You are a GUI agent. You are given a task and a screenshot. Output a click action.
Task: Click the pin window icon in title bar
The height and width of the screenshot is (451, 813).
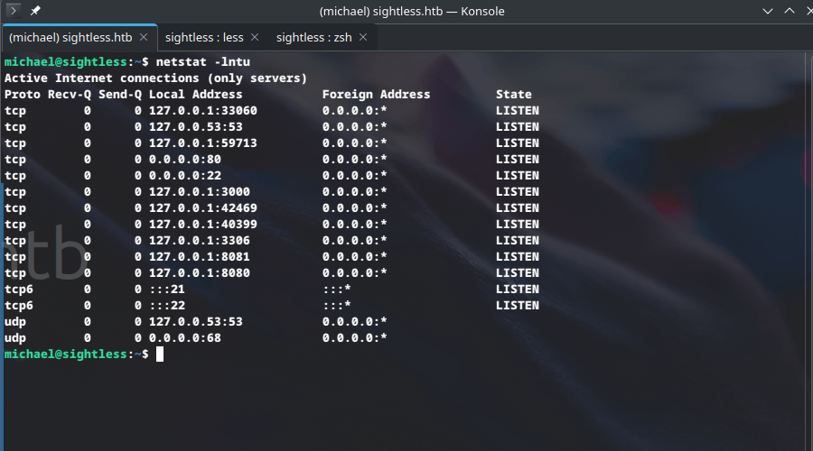(x=35, y=11)
